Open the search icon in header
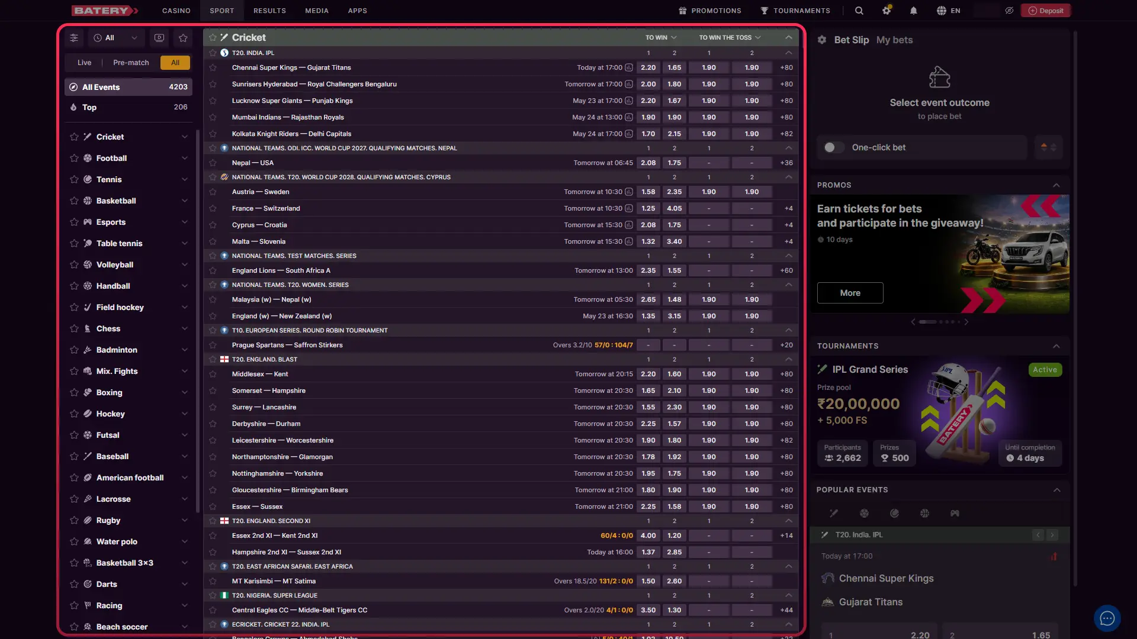The image size is (1137, 639). tap(859, 11)
